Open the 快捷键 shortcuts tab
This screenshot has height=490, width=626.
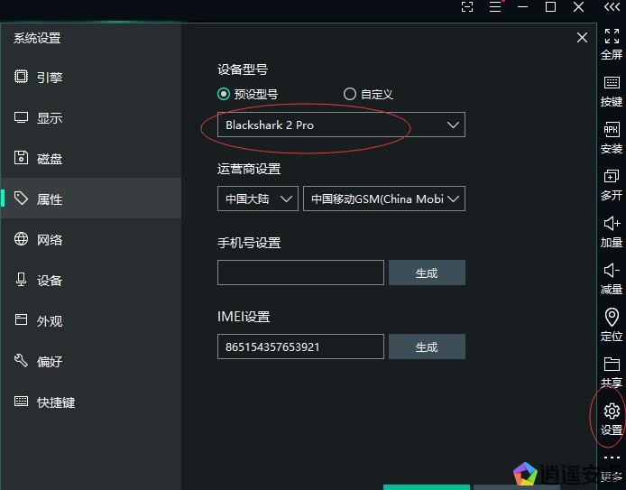(x=55, y=402)
